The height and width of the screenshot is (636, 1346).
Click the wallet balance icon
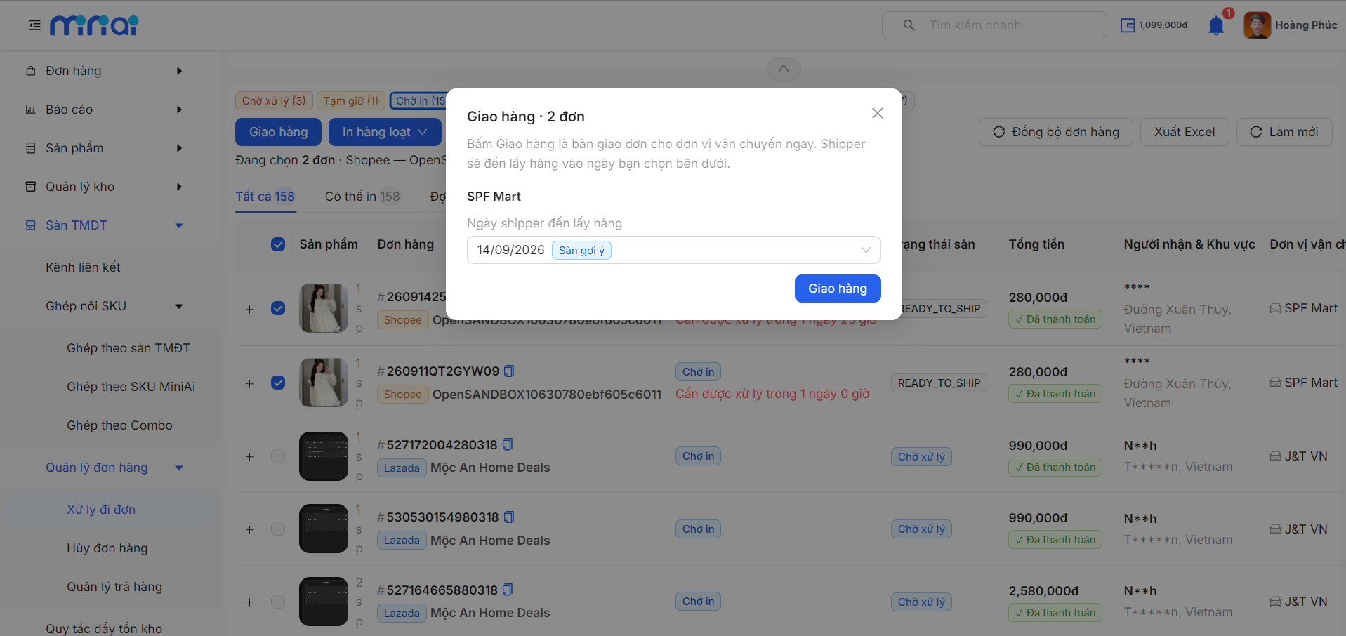click(1128, 25)
